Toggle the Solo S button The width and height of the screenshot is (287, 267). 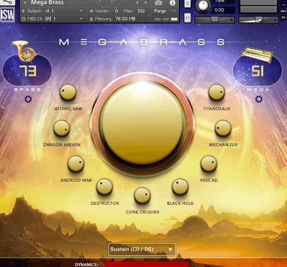[x=187, y=3]
